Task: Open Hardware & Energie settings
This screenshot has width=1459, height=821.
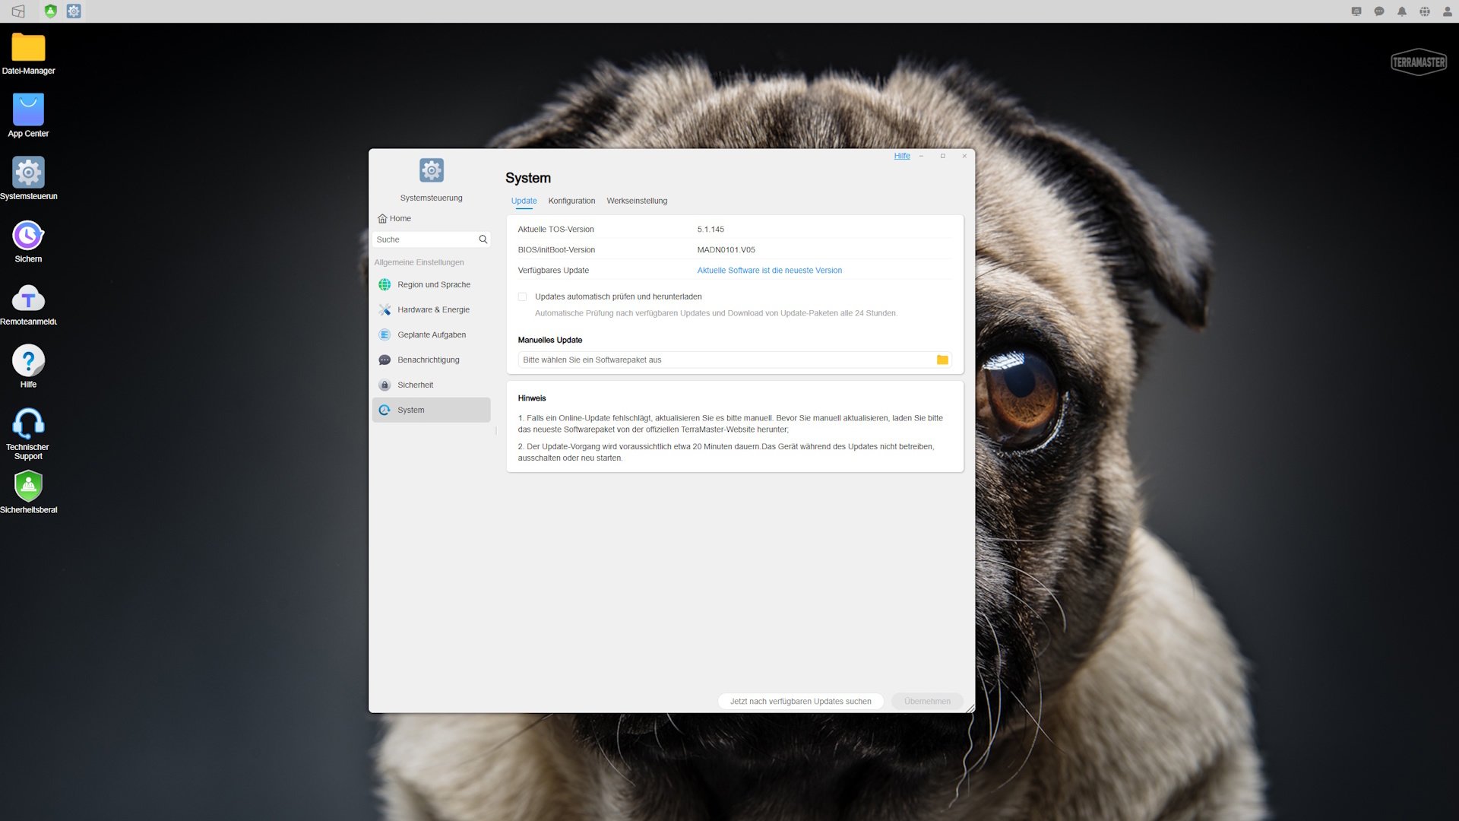Action: click(433, 310)
